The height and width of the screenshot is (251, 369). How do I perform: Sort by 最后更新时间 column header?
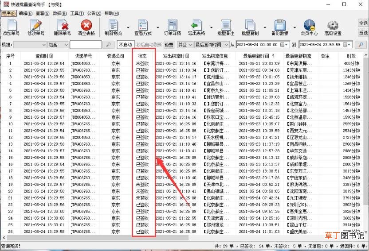259,56
